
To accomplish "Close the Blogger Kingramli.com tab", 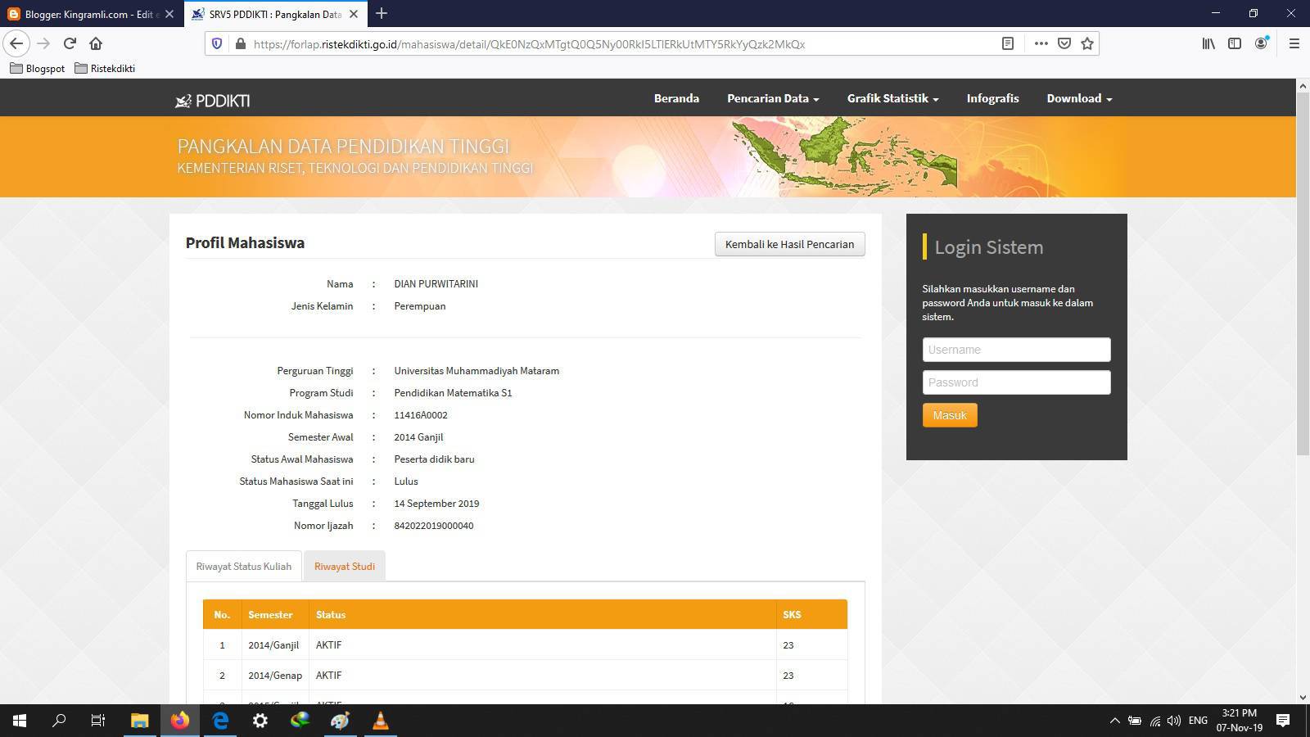I will 169,14.
